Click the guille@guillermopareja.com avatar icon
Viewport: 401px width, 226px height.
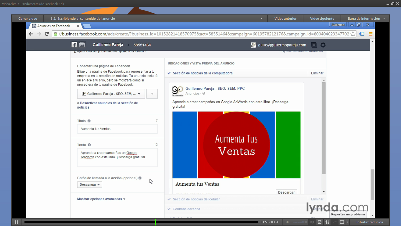coord(253,45)
